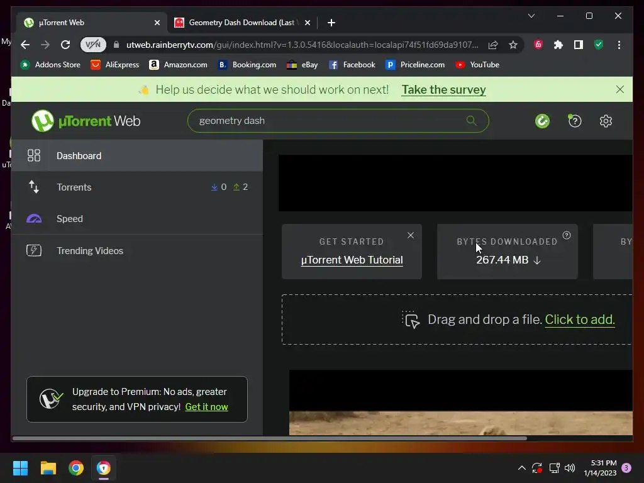Go back in the browser
644x483 pixels.
[25, 45]
